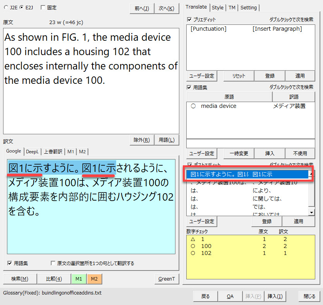Open the Setting tab
This screenshot has height=305, width=323.
pos(248,7)
